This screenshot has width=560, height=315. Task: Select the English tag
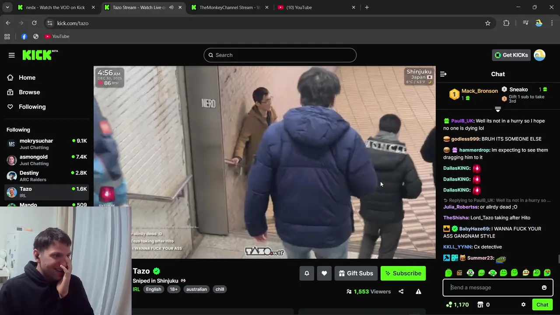[154, 289]
